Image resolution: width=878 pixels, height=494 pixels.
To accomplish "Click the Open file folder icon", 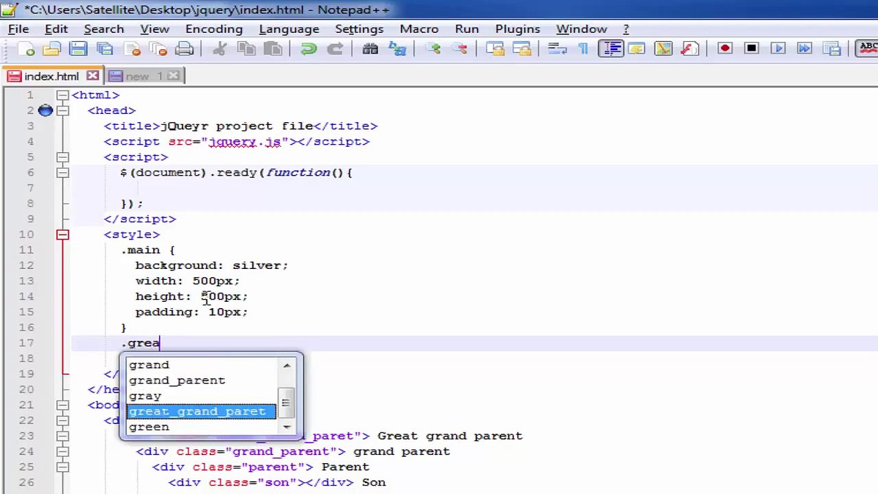I will click(x=51, y=49).
